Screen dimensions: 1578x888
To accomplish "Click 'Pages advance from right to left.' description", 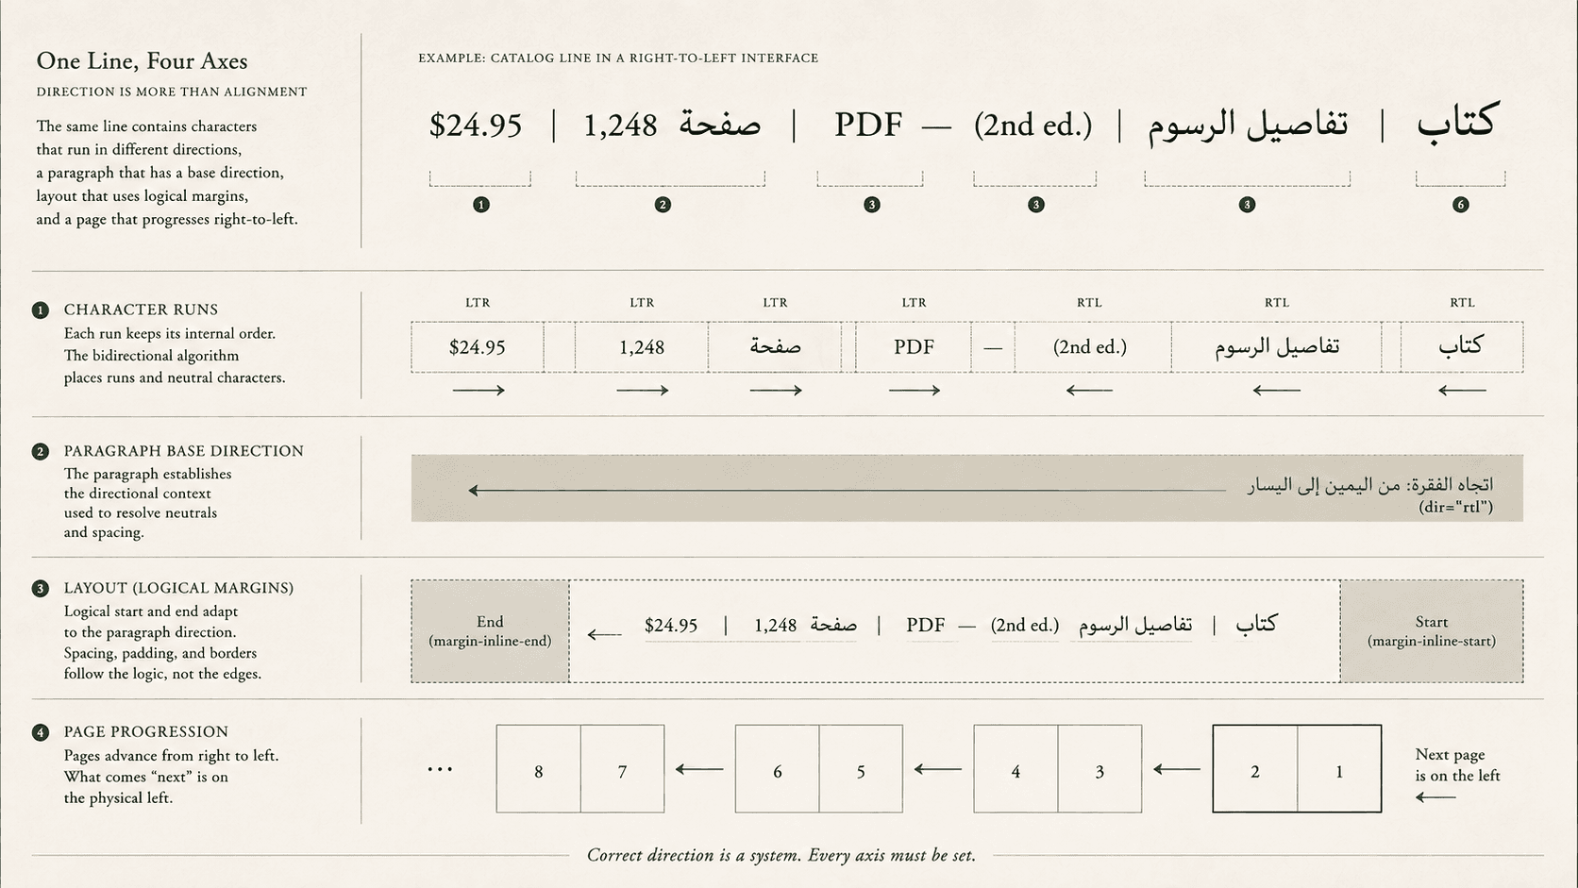I will click(x=171, y=756).
